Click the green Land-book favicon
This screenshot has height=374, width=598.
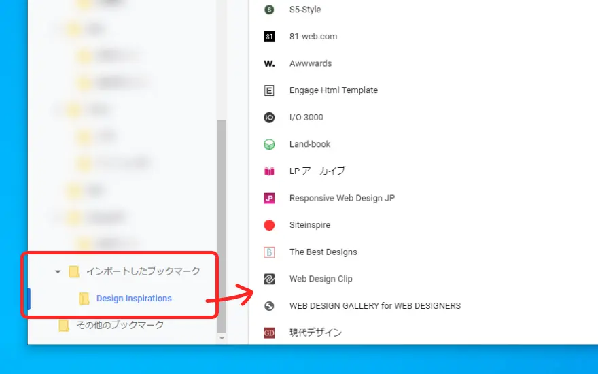(269, 144)
